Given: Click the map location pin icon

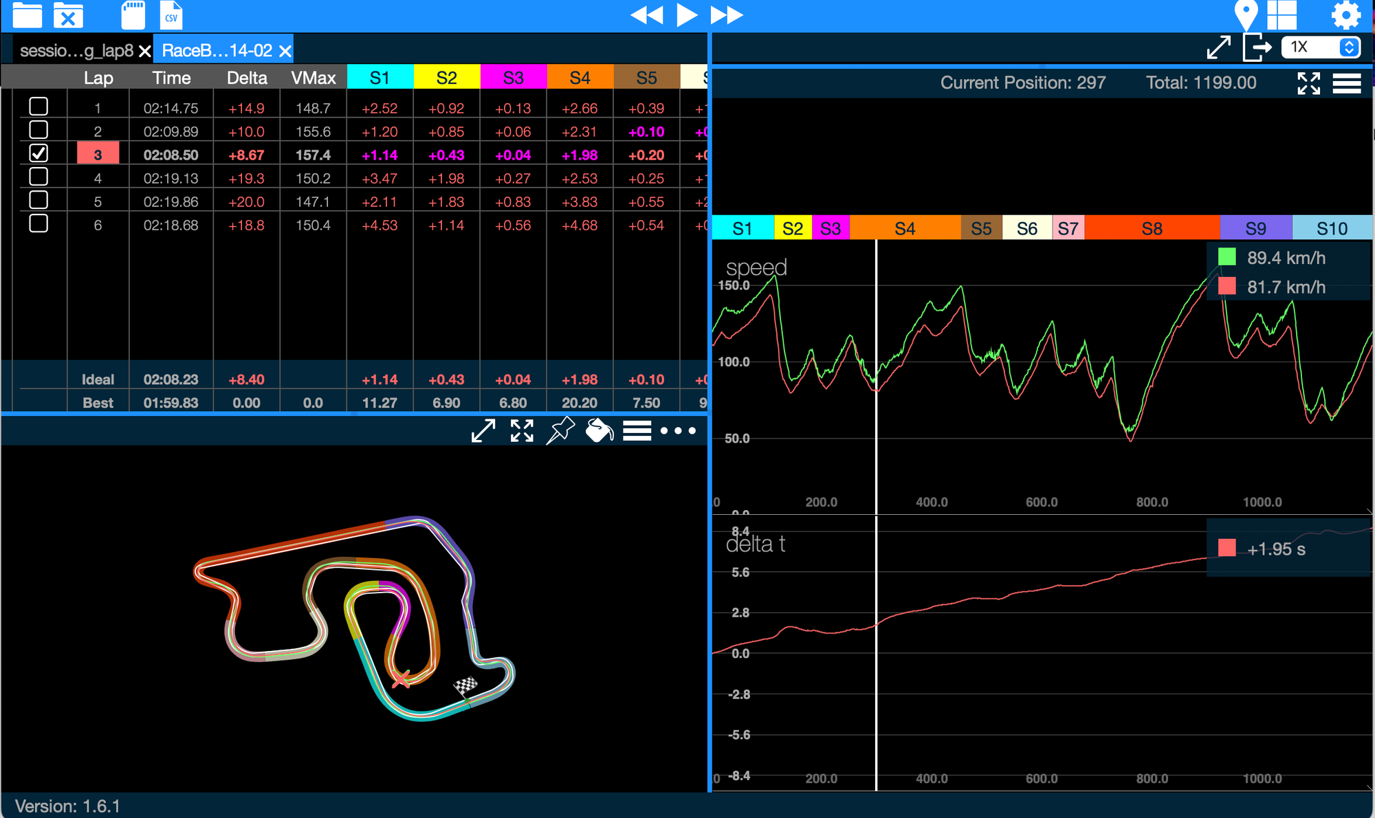Looking at the screenshot, I should click(1246, 15).
